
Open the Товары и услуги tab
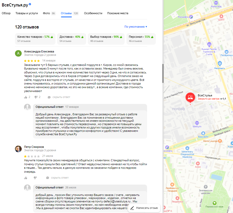[27, 13]
